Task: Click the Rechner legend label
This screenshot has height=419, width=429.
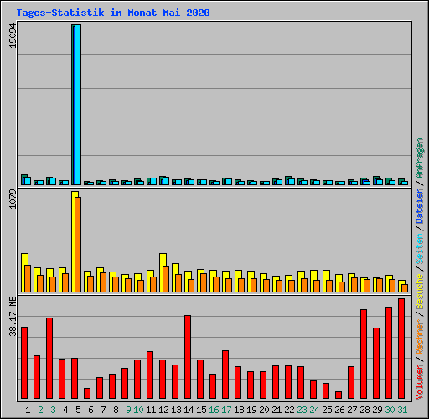Action: [420, 338]
